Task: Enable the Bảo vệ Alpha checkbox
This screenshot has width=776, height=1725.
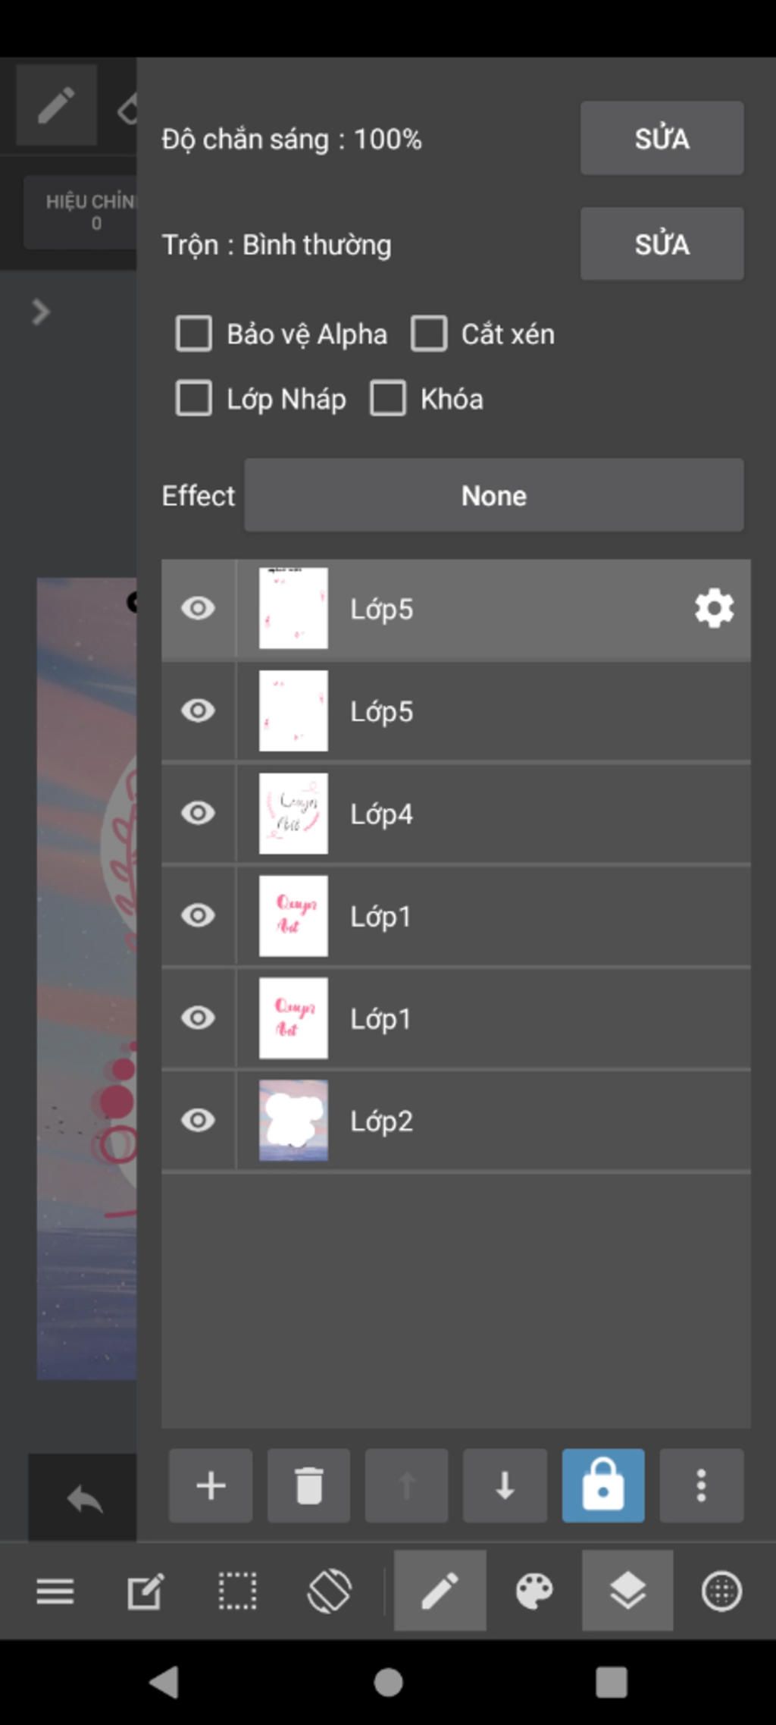Action: (x=194, y=334)
